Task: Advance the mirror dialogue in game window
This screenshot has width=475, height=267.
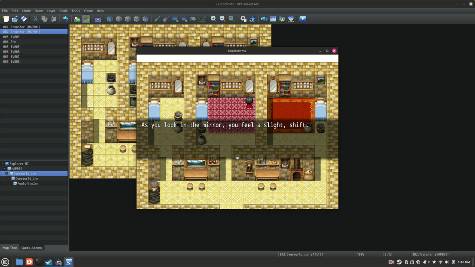Action: coord(237,158)
